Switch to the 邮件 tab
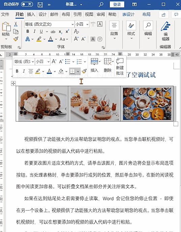The width and height of the screenshot is (181, 232). point(54,14)
